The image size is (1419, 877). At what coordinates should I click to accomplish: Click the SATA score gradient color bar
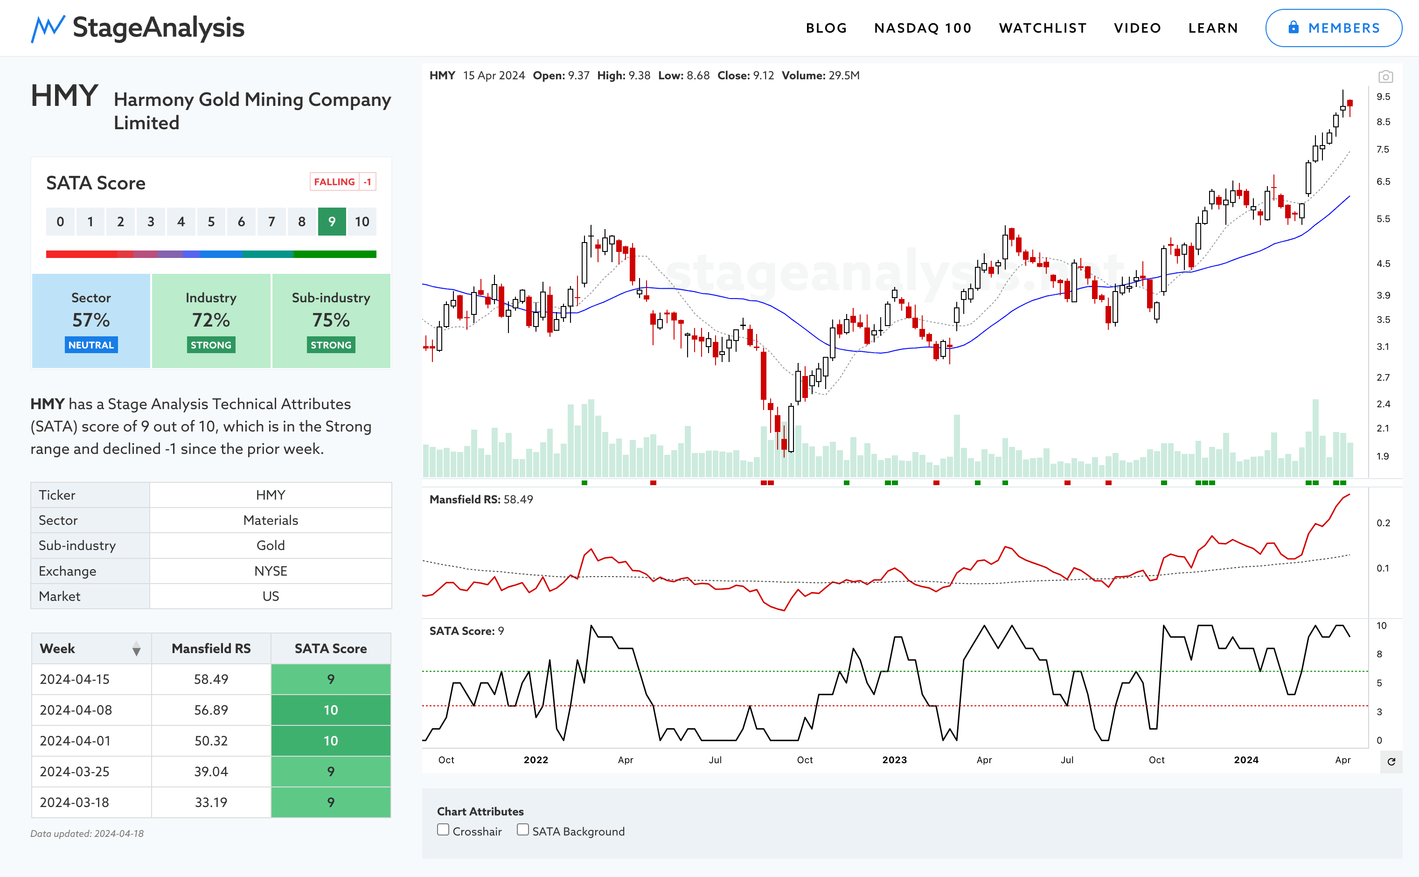[x=211, y=254]
